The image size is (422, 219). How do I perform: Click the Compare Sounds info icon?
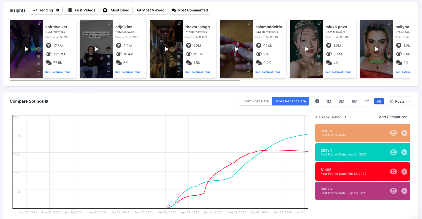46,101
